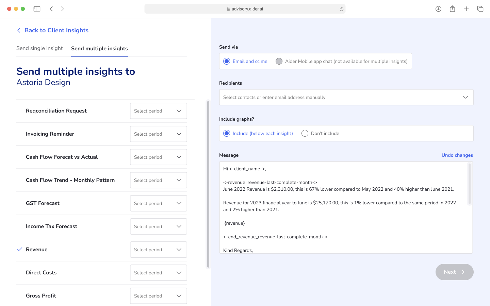This screenshot has width=490, height=306.
Task: Click the insights list scrollbar
Action: pos(208,184)
